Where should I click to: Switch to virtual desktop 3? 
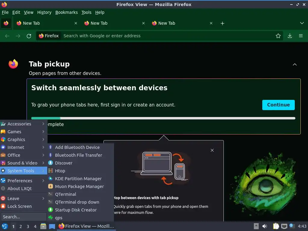pos(28,226)
